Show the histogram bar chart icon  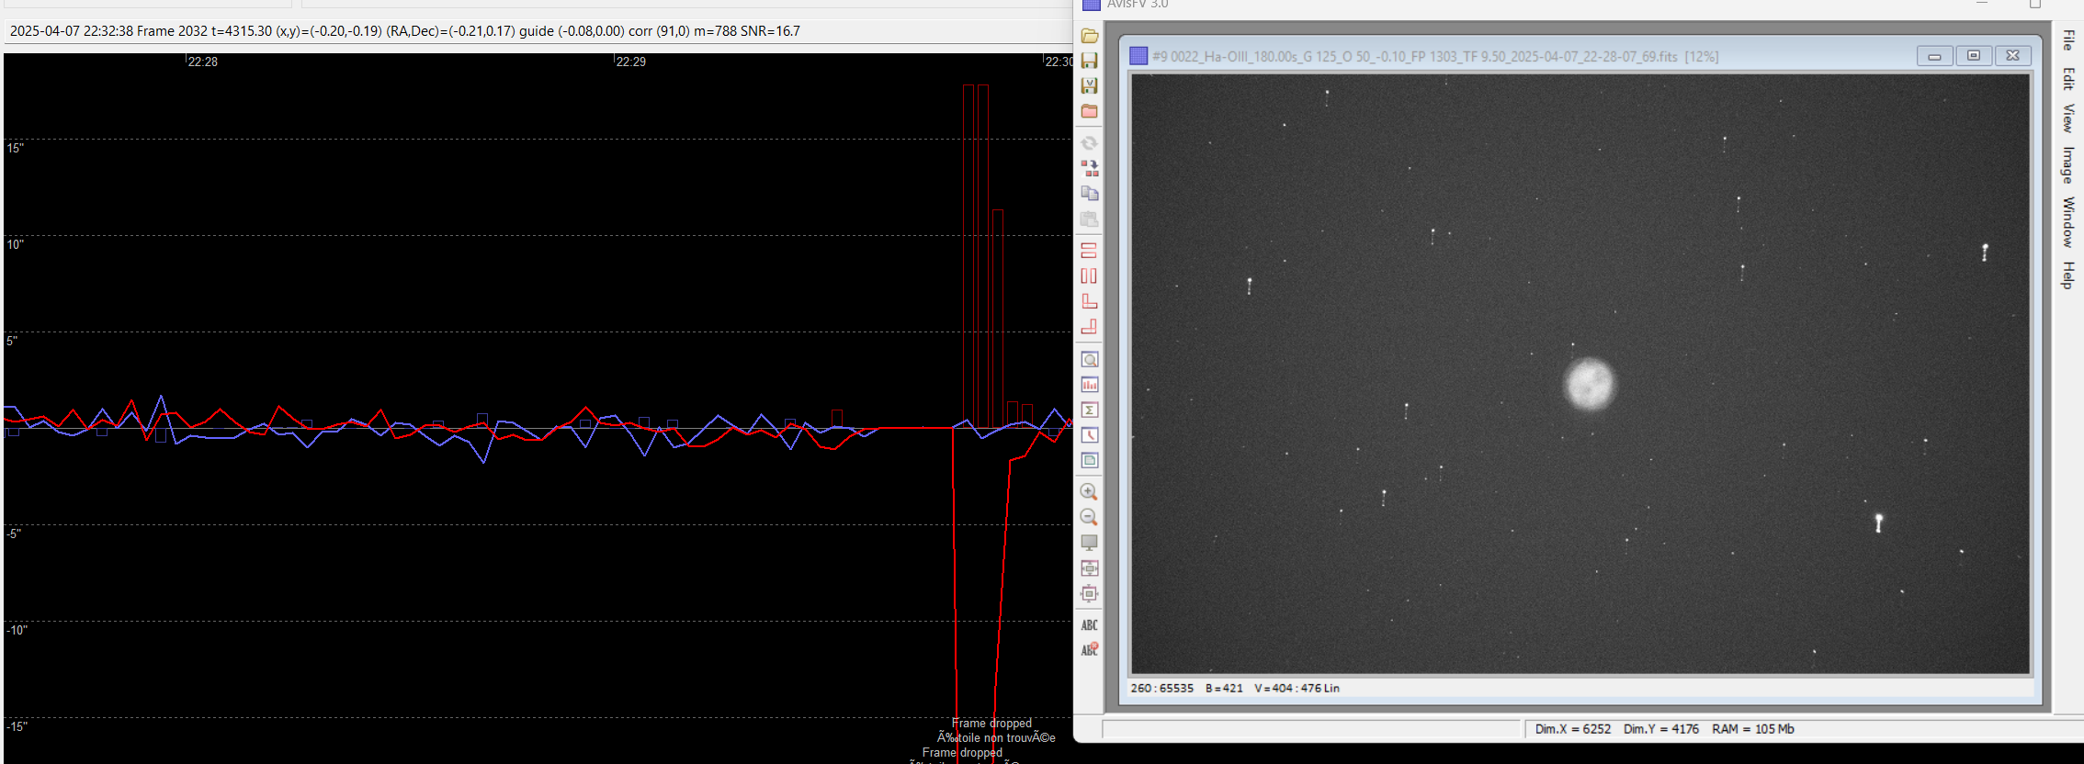(x=1089, y=385)
